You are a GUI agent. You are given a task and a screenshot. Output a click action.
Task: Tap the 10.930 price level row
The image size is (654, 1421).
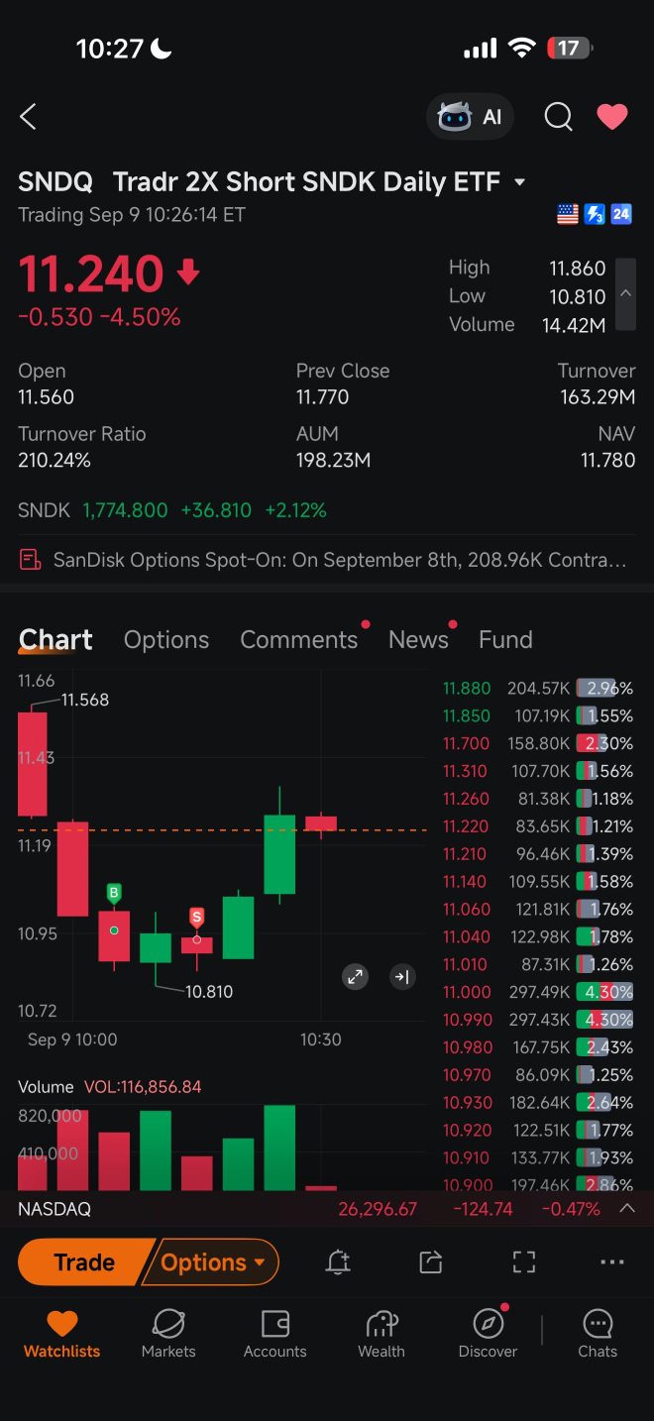(538, 1103)
